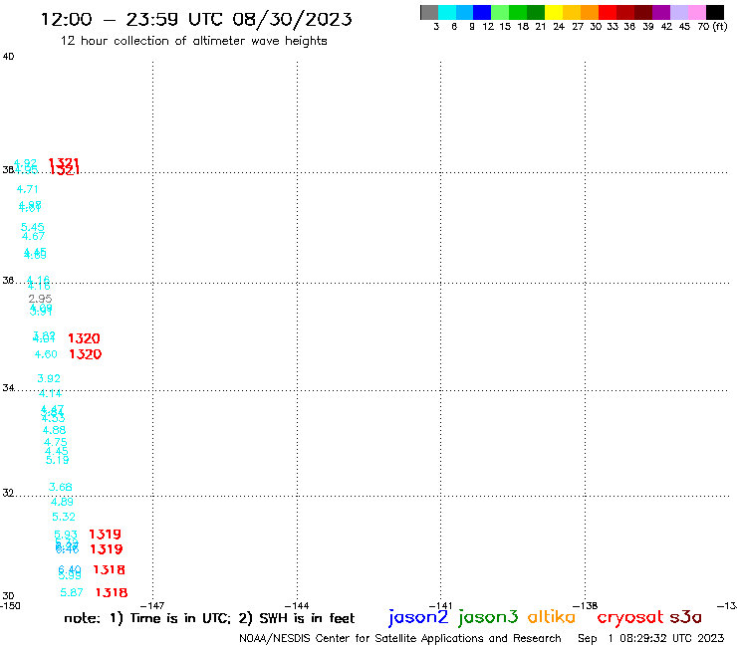The height and width of the screenshot is (647, 737).
Task: Click the '12 hour collection of altimeter wave heights' subtitle
Action: coord(193,41)
